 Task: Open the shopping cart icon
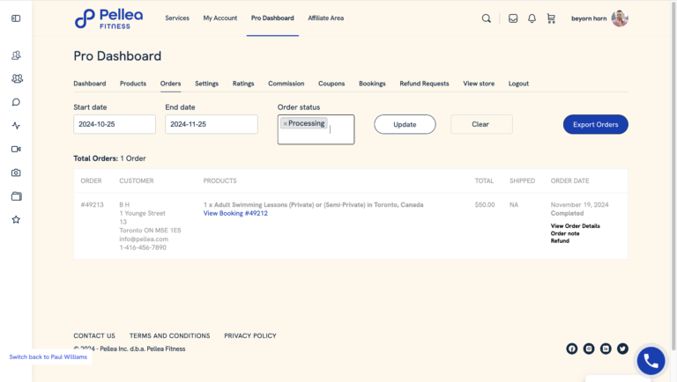(551, 18)
